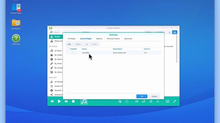Select the Lyrics Plugin tab
The height and width of the screenshot is (123, 220).
(86, 39)
